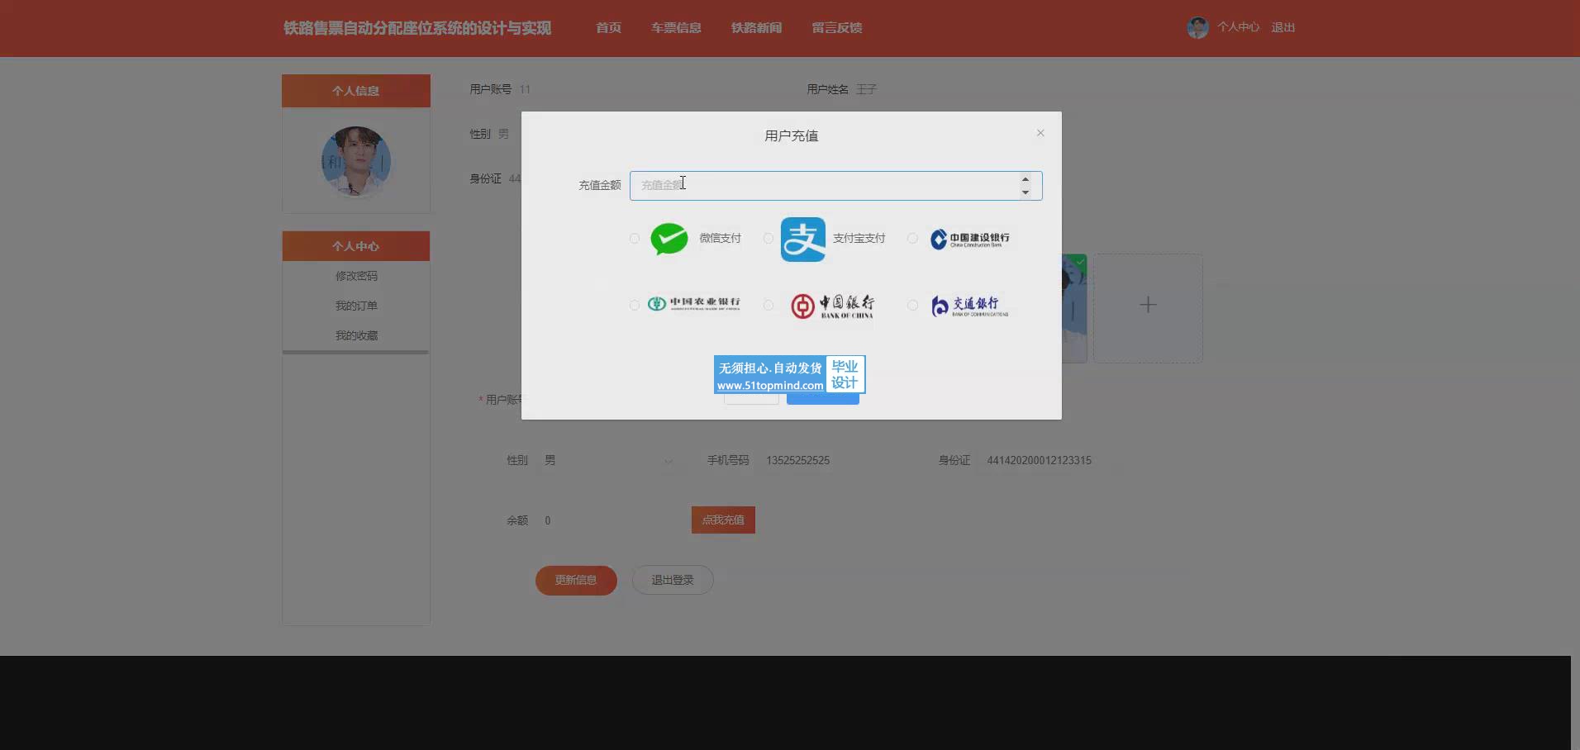
Task: Go to 首页 in the navigation bar
Action: coord(609,28)
